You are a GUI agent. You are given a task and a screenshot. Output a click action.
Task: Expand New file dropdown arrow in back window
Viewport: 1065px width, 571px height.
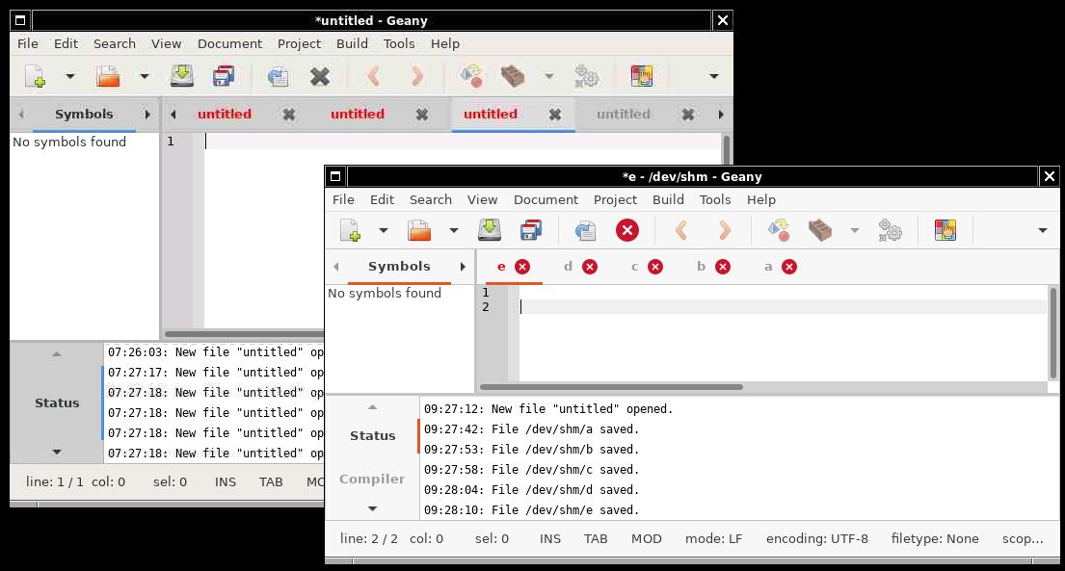(69, 76)
